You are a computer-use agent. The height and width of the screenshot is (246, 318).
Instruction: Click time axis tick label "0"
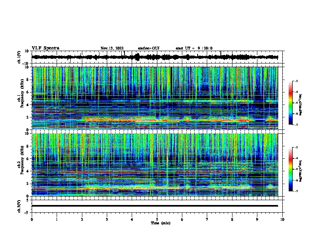tap(32, 219)
